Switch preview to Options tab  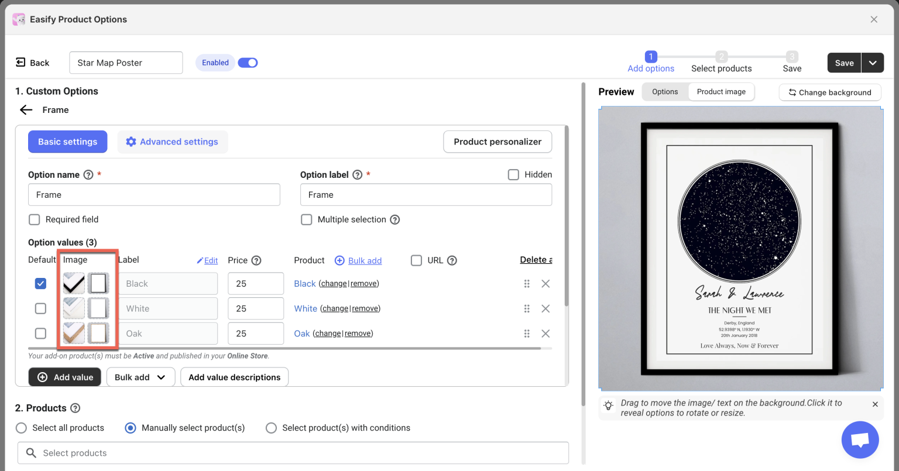pos(665,92)
